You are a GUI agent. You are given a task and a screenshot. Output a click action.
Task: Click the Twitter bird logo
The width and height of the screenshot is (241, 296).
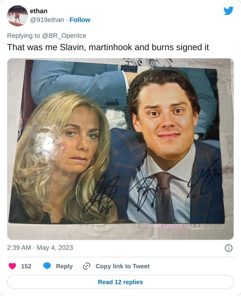(229, 11)
